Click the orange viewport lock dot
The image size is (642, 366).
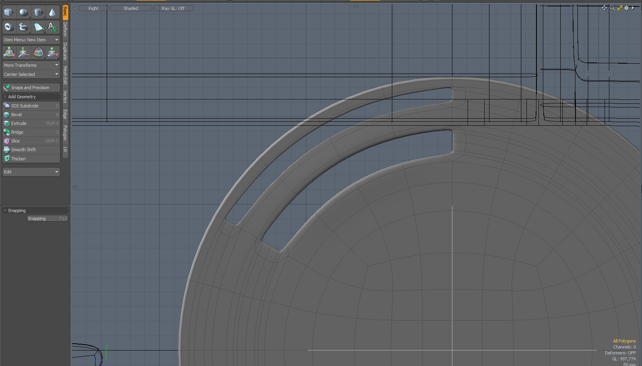click(x=75, y=8)
